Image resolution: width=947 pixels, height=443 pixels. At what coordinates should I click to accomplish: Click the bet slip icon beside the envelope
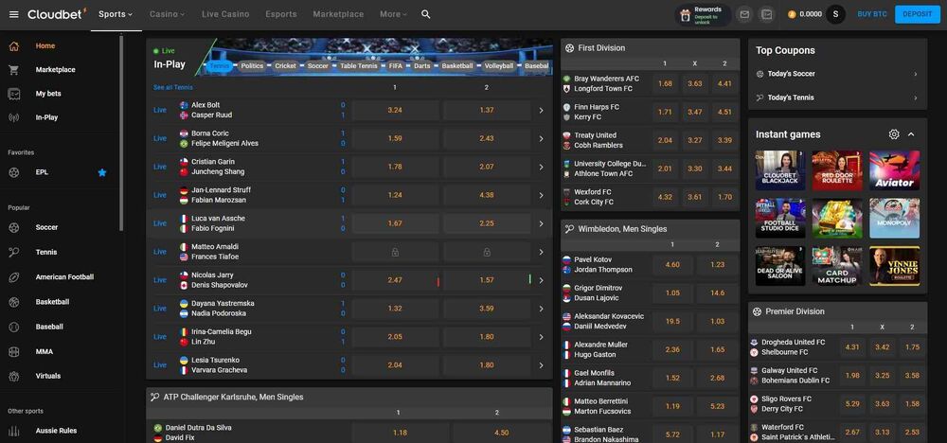click(x=766, y=14)
